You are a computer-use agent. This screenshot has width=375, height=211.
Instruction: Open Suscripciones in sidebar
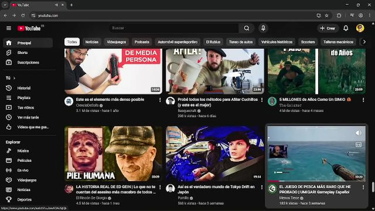coord(28,62)
